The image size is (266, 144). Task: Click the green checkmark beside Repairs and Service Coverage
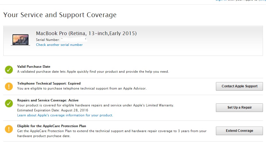[x=9, y=103]
